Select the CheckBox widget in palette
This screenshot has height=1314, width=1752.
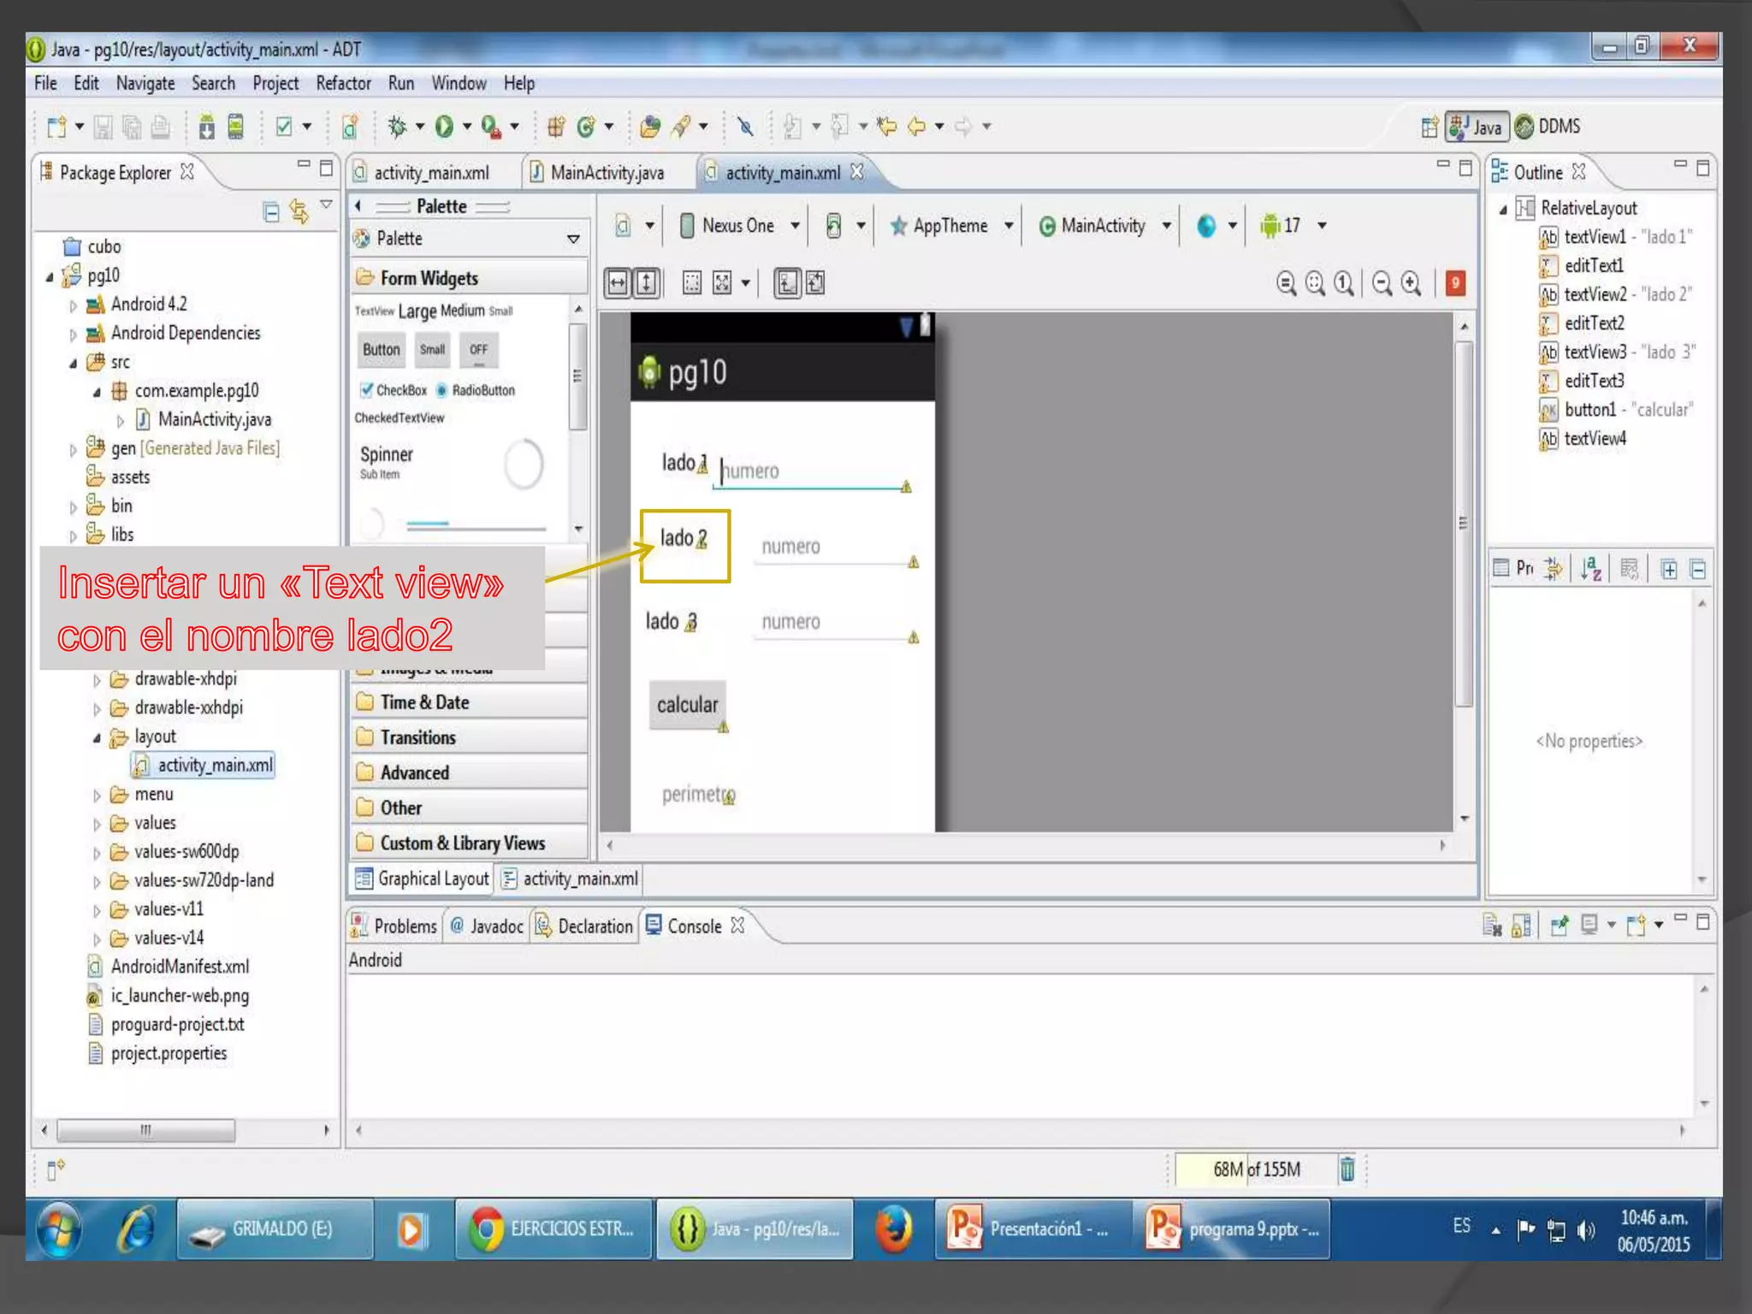click(394, 390)
